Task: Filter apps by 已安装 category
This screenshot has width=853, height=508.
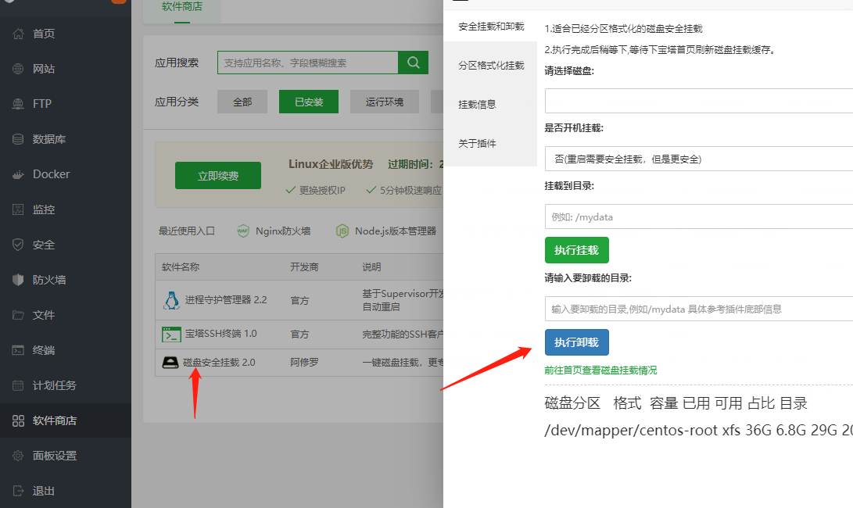Action: point(309,102)
